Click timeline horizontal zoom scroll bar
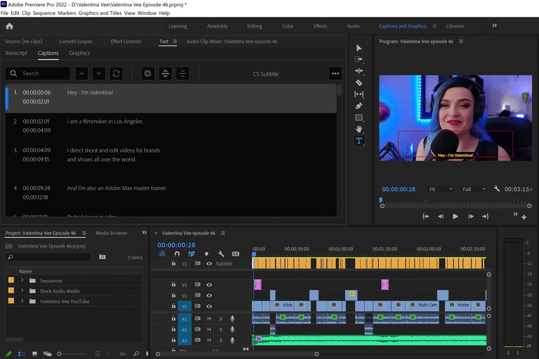 click(237, 354)
